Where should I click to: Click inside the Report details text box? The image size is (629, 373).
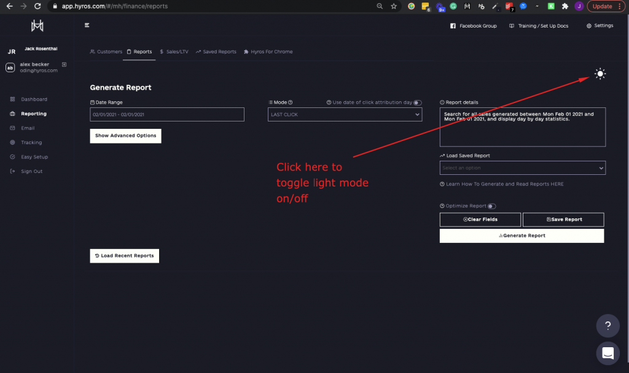pos(522,127)
